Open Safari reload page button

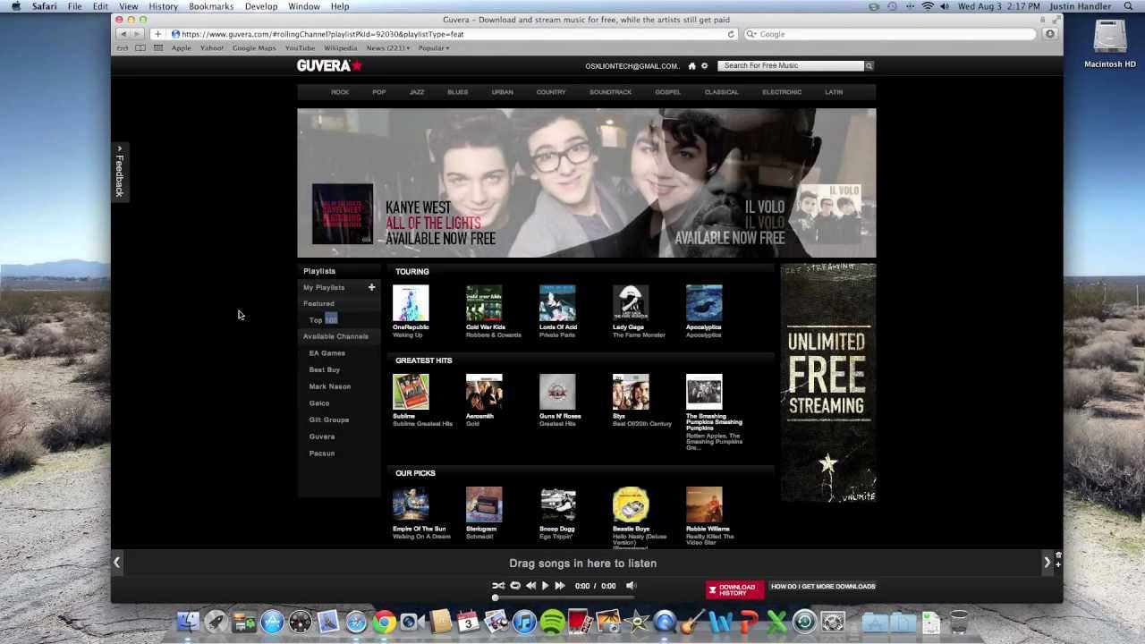(731, 34)
